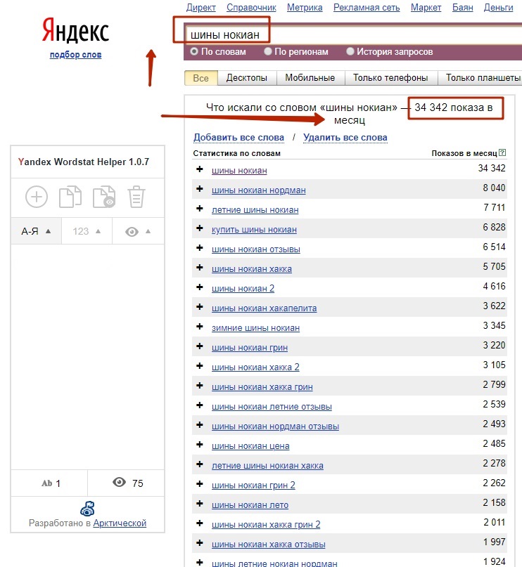
Task: Click the Arctic lab logo icon
Action: pyautogui.click(x=87, y=509)
